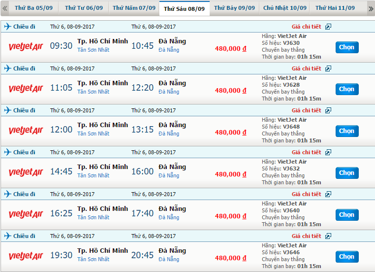
Task: Click arrival time 13:15
Action: pyautogui.click(x=143, y=130)
